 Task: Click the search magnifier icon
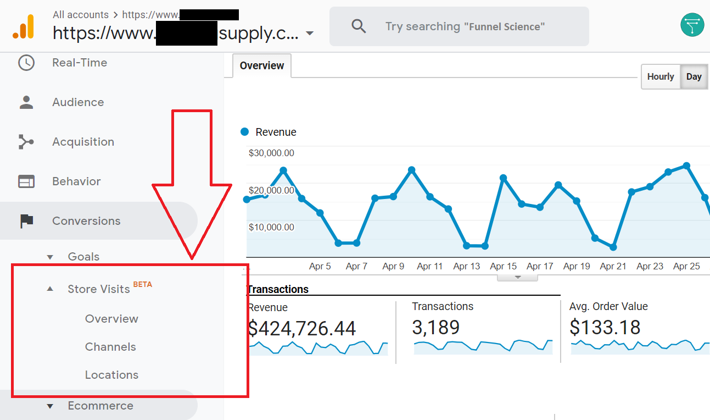[x=359, y=26]
